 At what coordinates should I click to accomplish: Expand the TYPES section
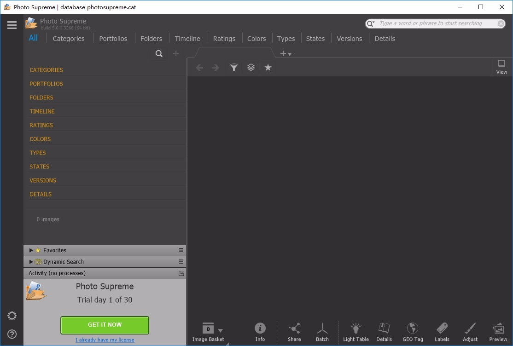pos(38,153)
